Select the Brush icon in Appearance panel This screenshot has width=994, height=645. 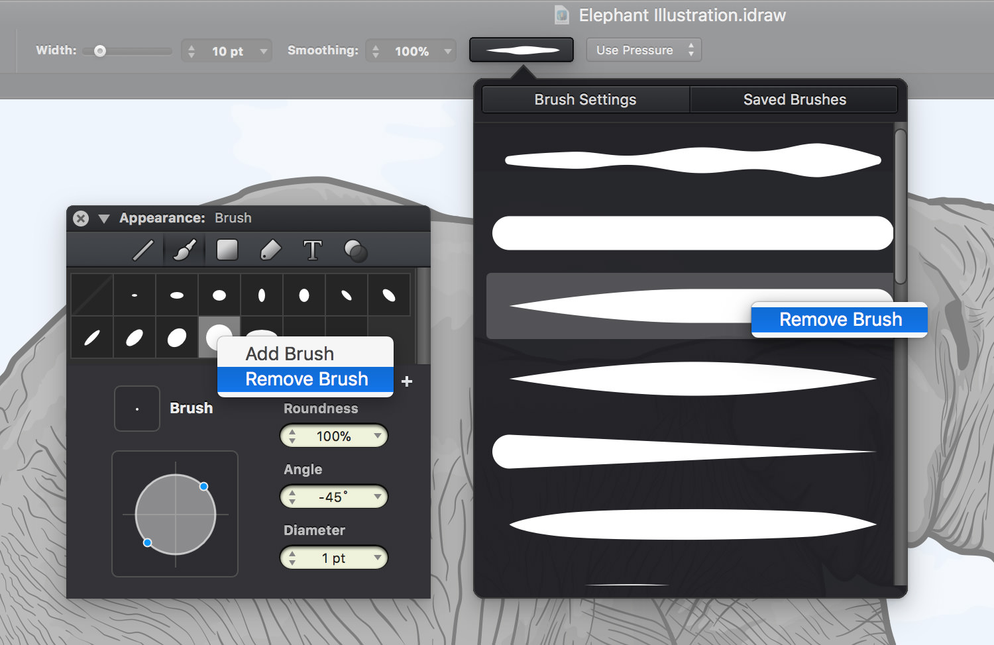click(x=185, y=250)
